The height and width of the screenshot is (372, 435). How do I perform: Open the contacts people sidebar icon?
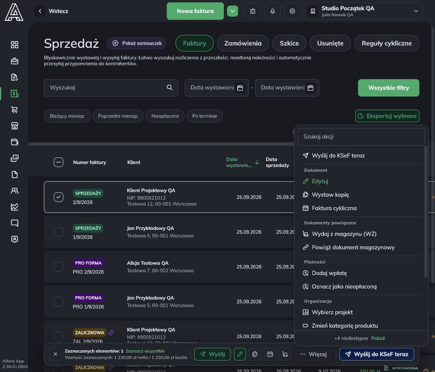click(x=14, y=190)
